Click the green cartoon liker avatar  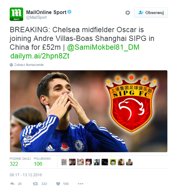113,162
